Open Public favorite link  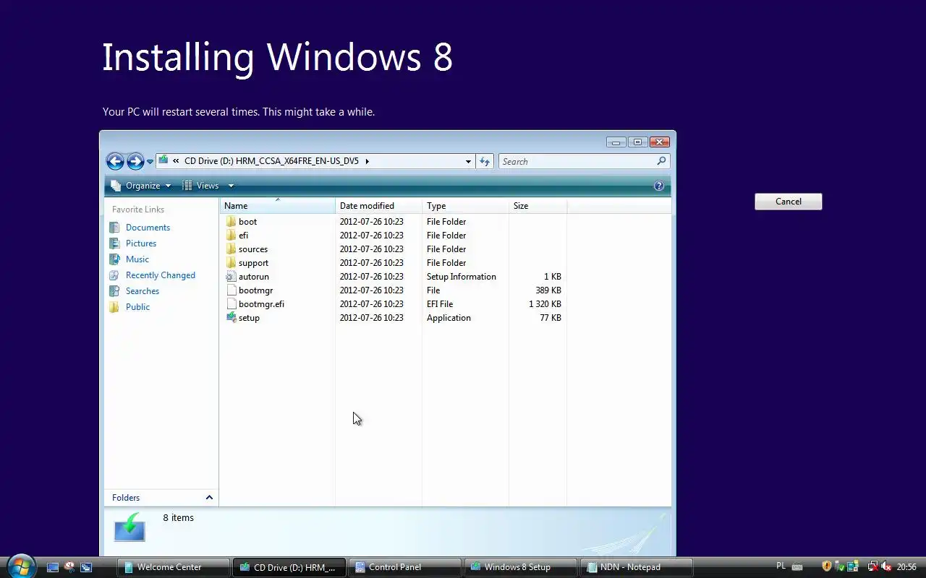pyautogui.click(x=137, y=307)
